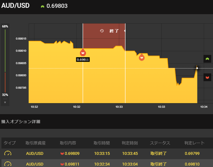The height and width of the screenshot is (167, 213).
Task: Click the entry rate 0.69811 table cell
Action: point(72,164)
